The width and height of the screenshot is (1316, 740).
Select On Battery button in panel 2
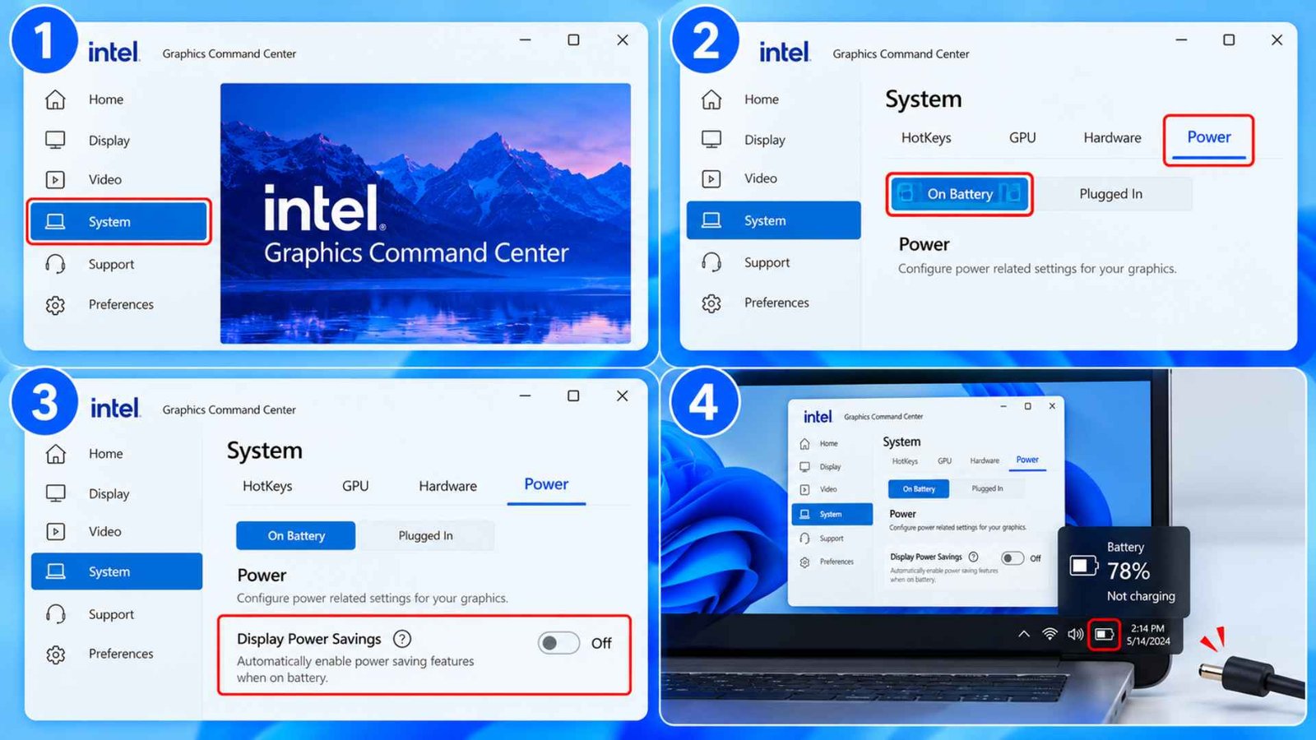coord(959,194)
